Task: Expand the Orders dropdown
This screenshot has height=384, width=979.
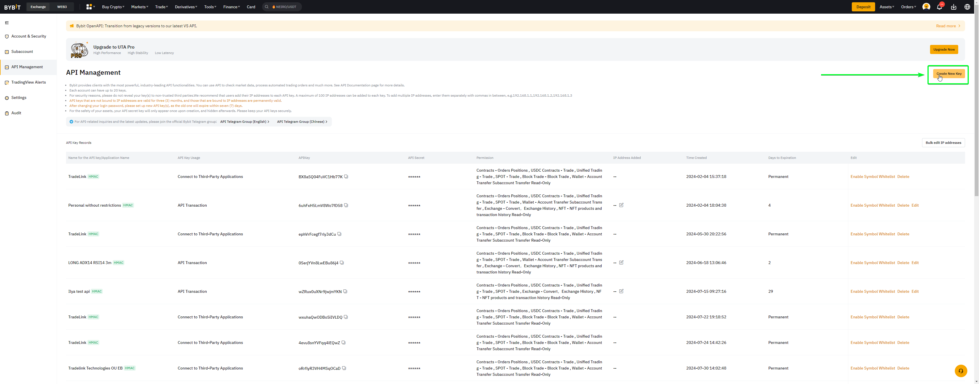Action: click(x=908, y=7)
